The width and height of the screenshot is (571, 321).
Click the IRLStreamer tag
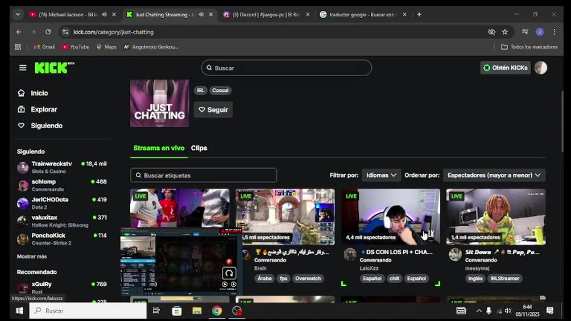click(505, 278)
